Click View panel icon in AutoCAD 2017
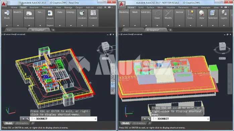The height and width of the screenshot is (131, 234). [x=201, y=13]
